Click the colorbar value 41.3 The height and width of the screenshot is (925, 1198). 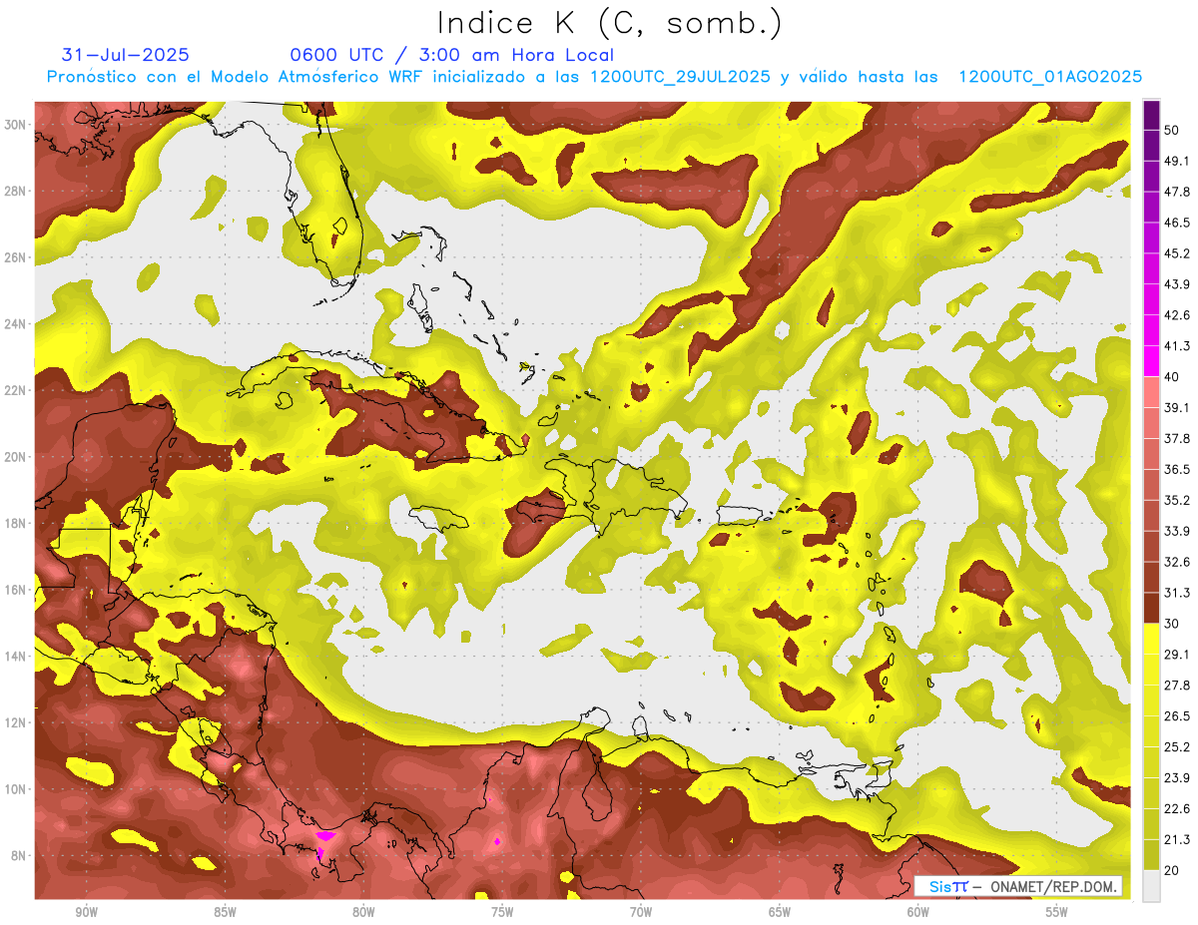click(x=1177, y=346)
